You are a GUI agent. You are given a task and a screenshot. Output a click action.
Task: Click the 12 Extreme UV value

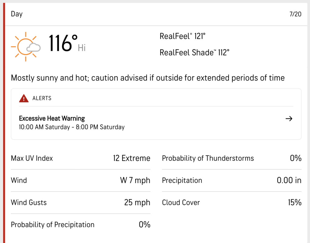(132, 158)
